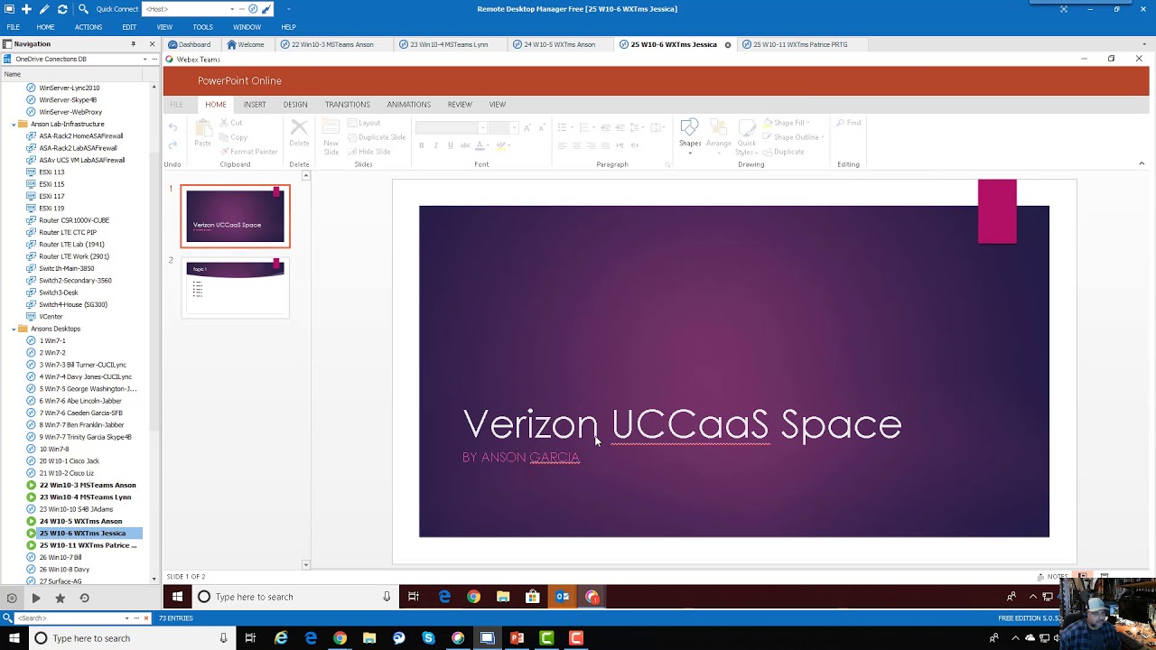Select 25 W10-11 WXTms Patrice entry
This screenshot has width=1156, height=650.
click(88, 545)
